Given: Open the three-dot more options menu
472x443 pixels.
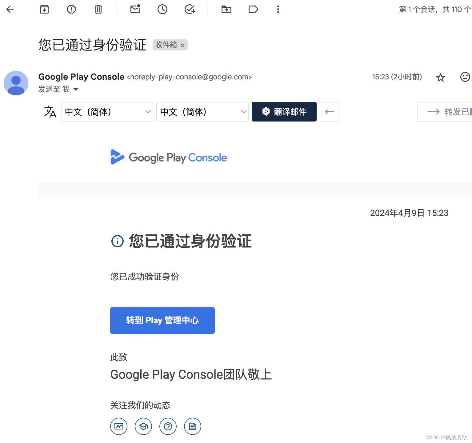Looking at the screenshot, I should click(278, 10).
